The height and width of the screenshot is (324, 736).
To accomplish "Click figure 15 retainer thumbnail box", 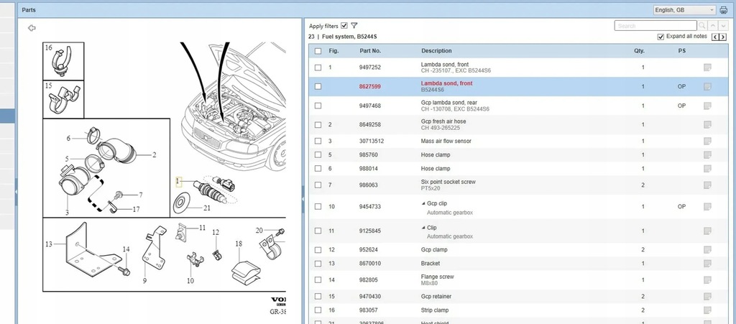I will pyautogui.click(x=63, y=99).
